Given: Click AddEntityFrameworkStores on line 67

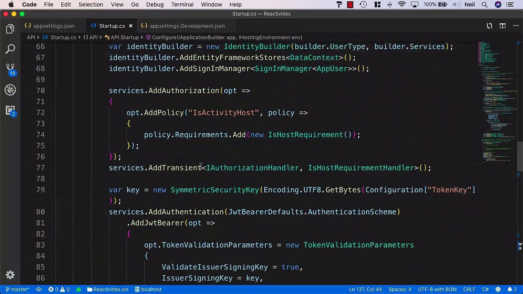Looking at the screenshot, I should (232, 58).
